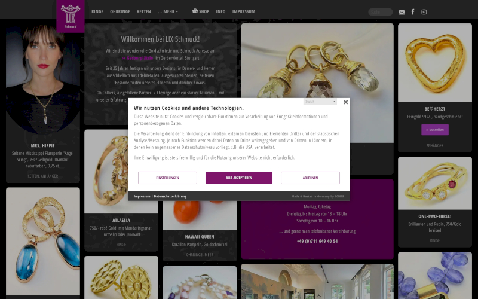Expand the ... MEHR menu
Viewport: 478px width, 299px height.
coord(168,11)
